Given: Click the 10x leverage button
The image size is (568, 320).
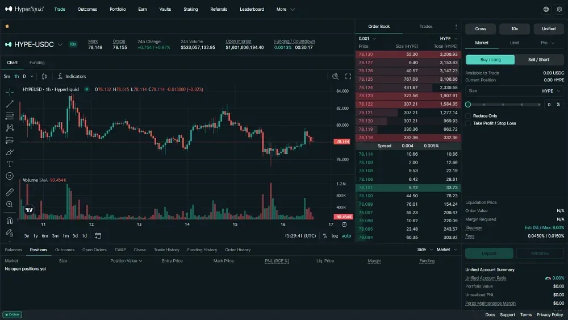Looking at the screenshot, I should coord(515,29).
